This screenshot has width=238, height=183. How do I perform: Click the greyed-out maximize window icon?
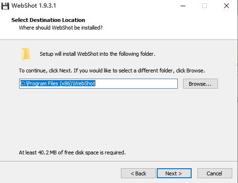point(205,6)
